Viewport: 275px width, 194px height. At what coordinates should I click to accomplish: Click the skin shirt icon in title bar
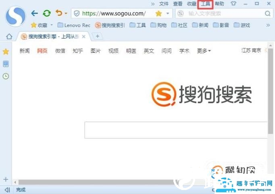click(x=233, y=4)
